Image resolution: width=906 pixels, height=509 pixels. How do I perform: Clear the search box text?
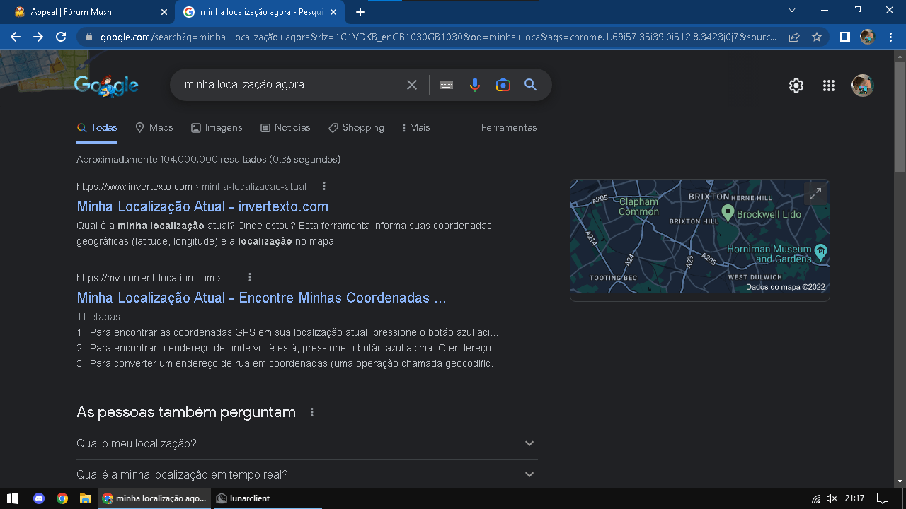(412, 85)
